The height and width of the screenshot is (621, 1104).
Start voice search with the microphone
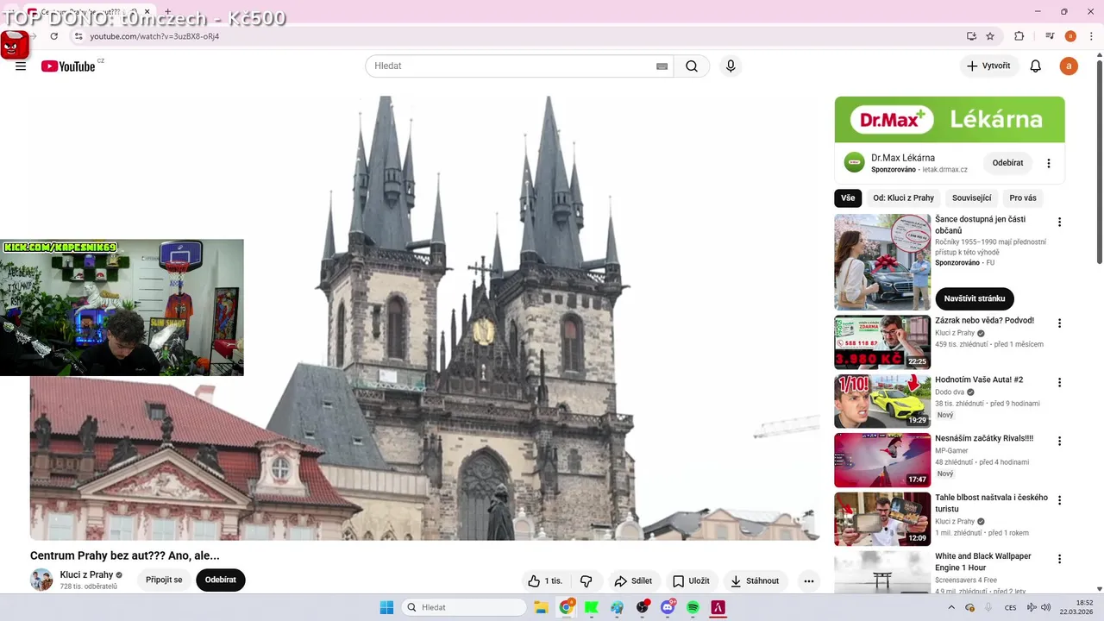(731, 66)
